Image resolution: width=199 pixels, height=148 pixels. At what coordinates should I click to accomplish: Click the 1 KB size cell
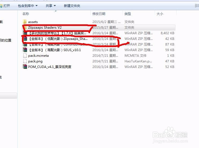tap(171, 56)
